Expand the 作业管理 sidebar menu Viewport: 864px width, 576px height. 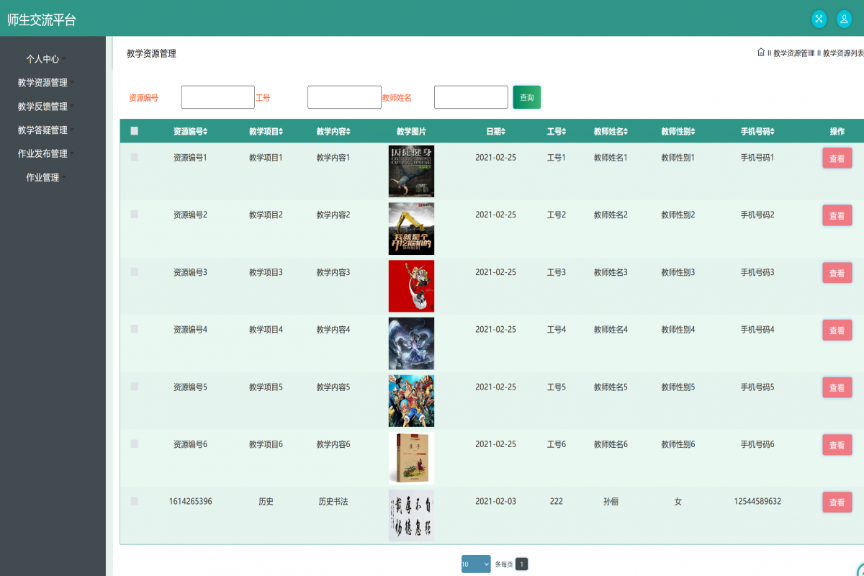[x=43, y=177]
